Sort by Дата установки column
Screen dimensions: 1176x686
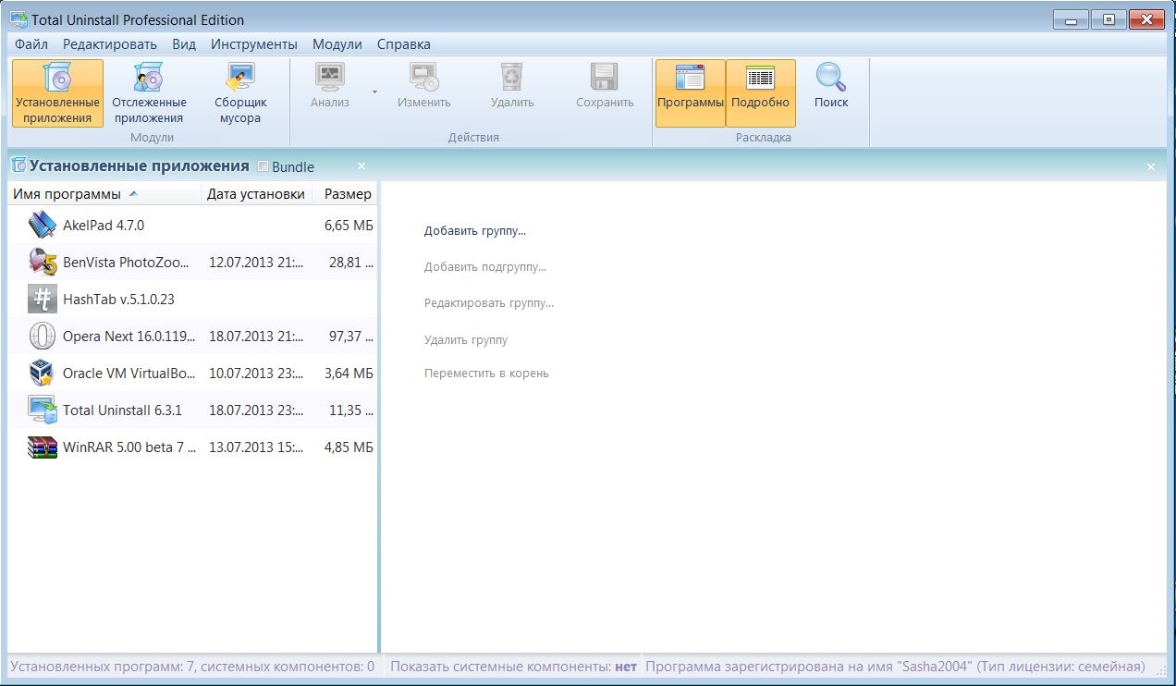pos(256,194)
